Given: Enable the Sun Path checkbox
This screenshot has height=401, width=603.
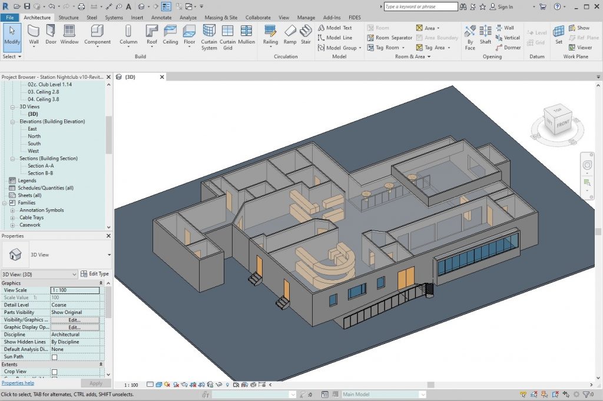Looking at the screenshot, I should (55, 357).
